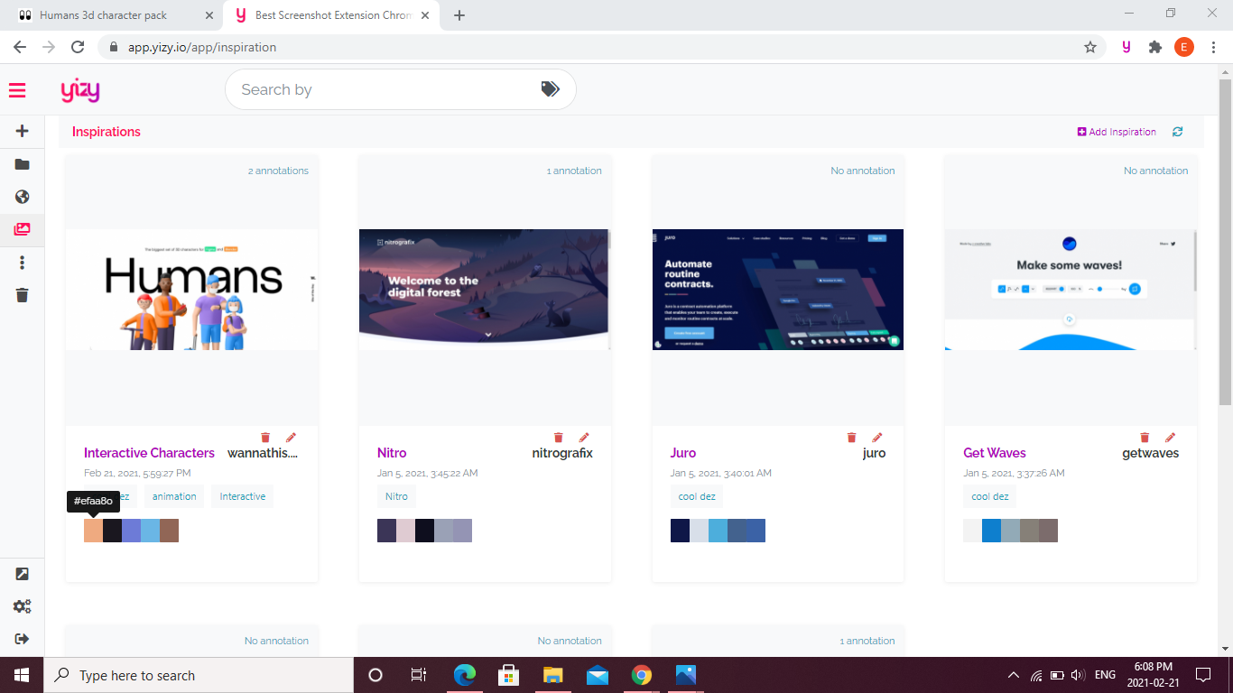Click the vertical dots icon in the sidebar
Screen dimensions: 1233x693
click(x=23, y=263)
